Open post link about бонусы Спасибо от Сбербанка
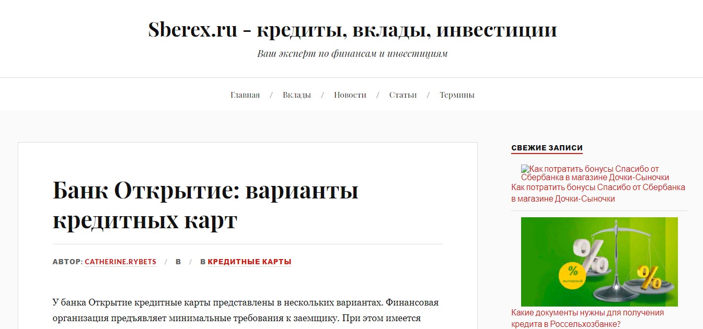The image size is (703, 329). point(598,193)
